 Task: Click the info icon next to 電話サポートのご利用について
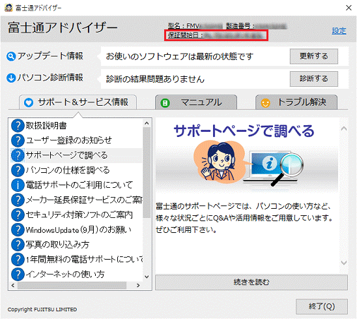tap(18, 185)
